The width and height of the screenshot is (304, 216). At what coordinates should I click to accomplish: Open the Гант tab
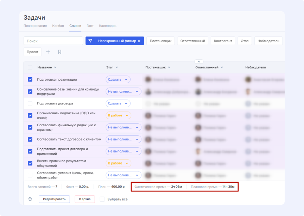pos(90,26)
